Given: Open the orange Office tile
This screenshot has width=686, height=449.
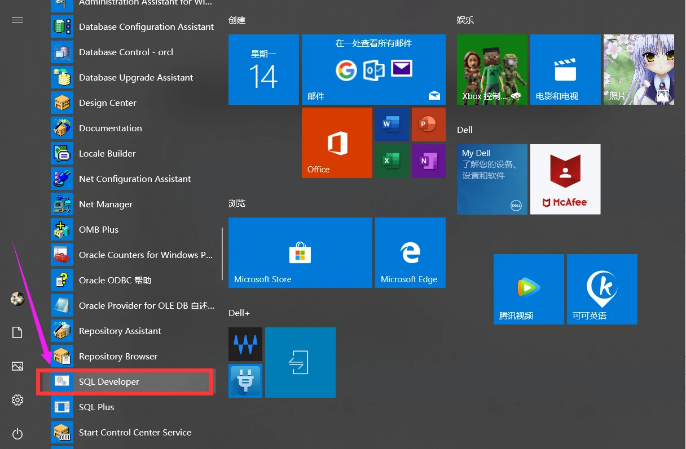Looking at the screenshot, I should tap(337, 143).
